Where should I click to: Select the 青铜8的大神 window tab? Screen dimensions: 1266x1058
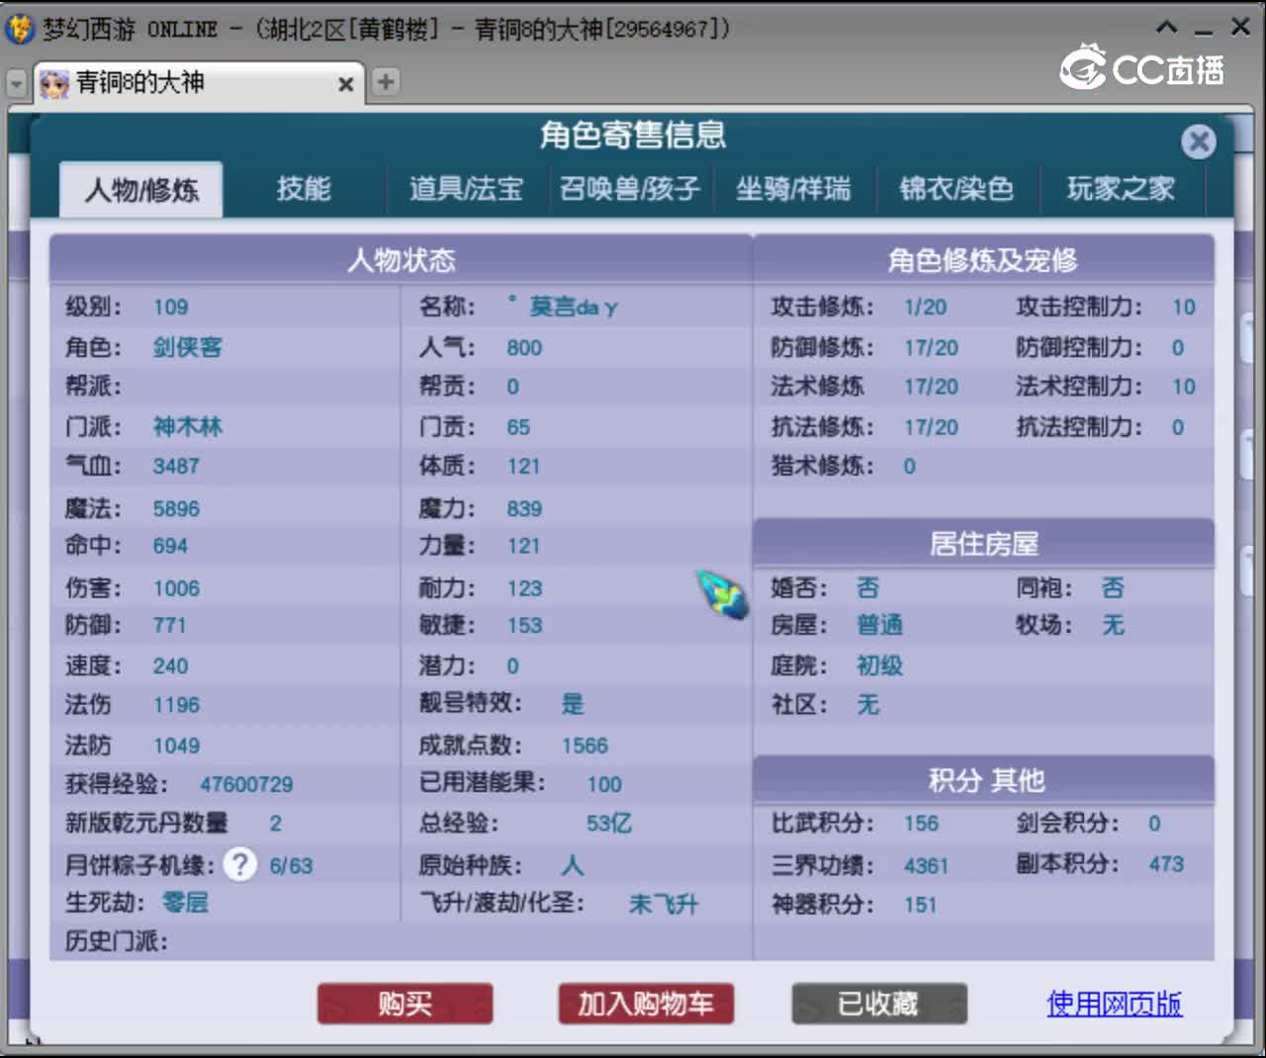click(x=198, y=83)
